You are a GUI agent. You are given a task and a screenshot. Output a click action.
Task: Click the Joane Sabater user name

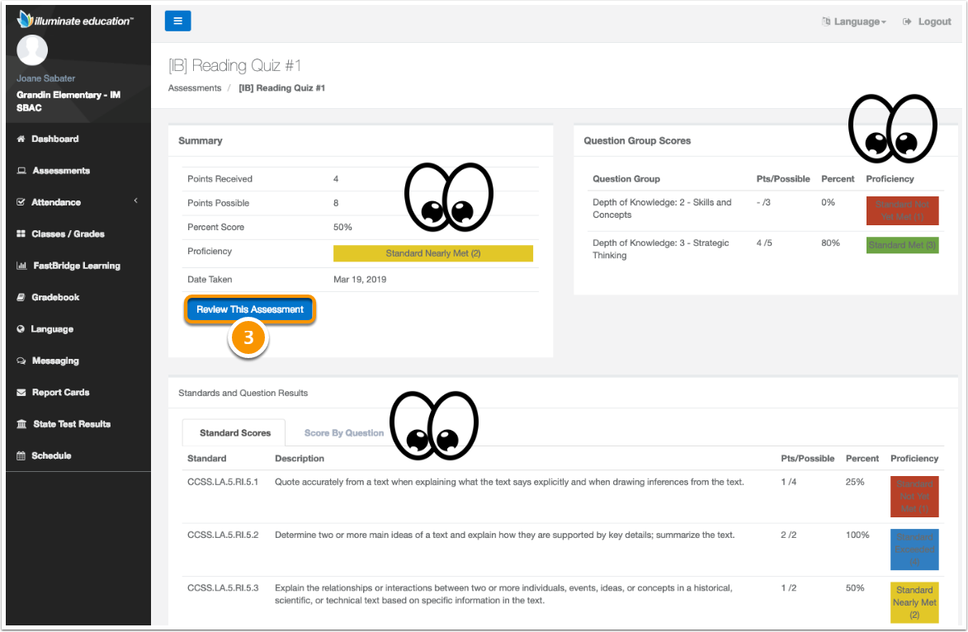[x=45, y=78]
